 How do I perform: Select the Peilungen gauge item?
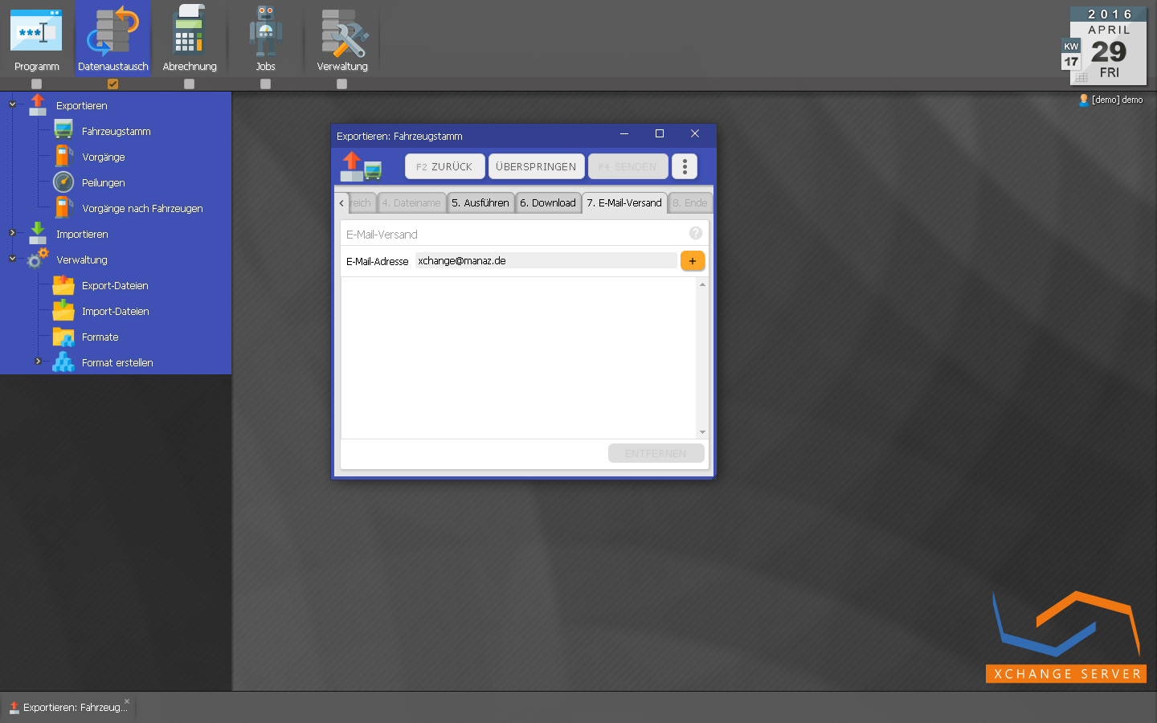103,183
